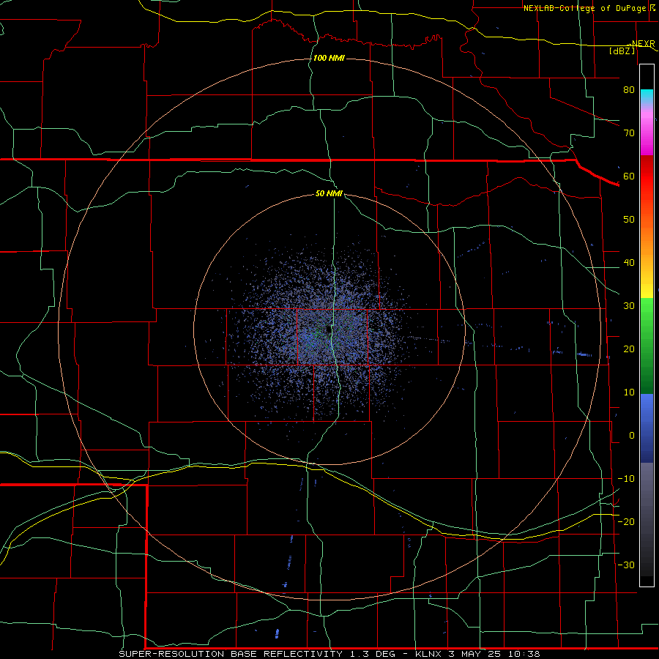Click the "50 NMI" range ring label

pos(329,193)
